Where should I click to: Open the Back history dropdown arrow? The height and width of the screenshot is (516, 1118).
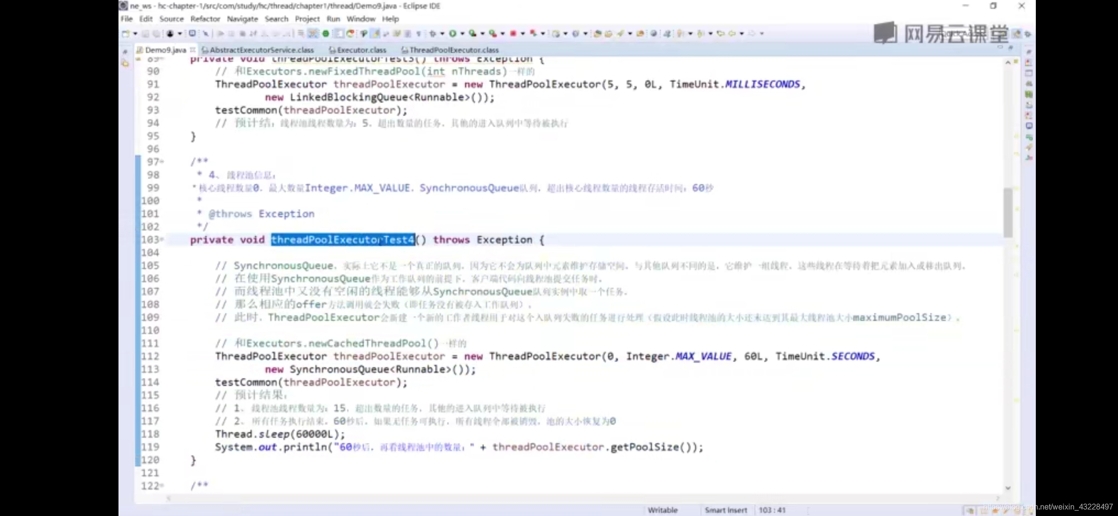click(x=742, y=33)
